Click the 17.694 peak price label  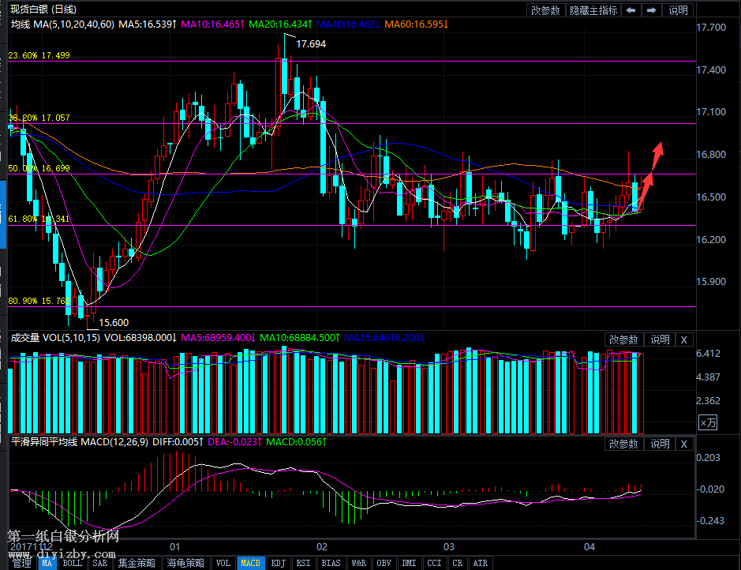(x=310, y=44)
